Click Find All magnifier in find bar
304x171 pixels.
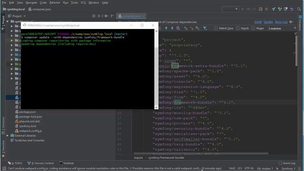tap(178, 28)
